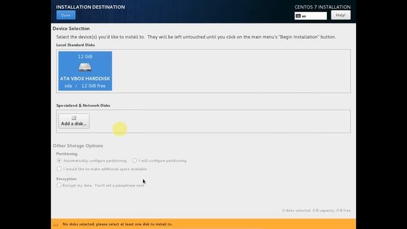Click the CENTOS 7 INSTALLATION label
Screen dimensions: 407x229
[x=322, y=7]
